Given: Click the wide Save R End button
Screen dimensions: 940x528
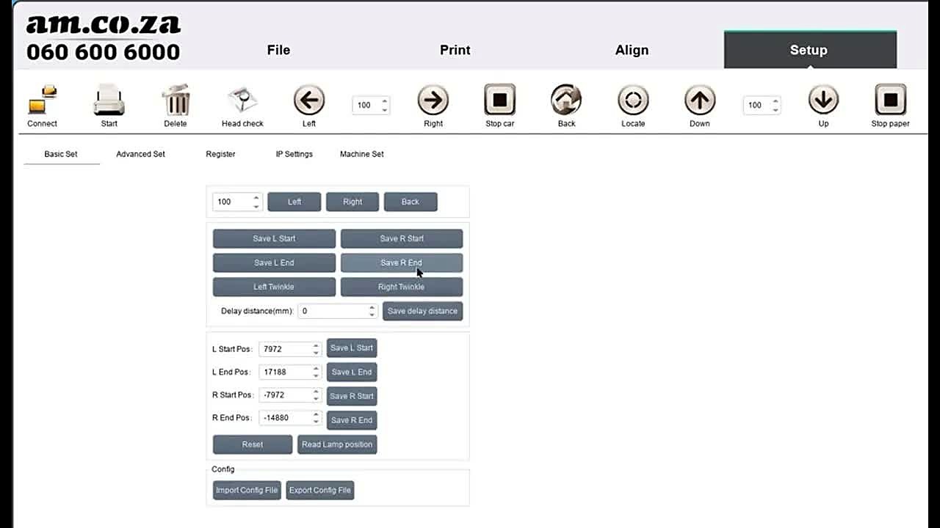Looking at the screenshot, I should click(x=402, y=263).
